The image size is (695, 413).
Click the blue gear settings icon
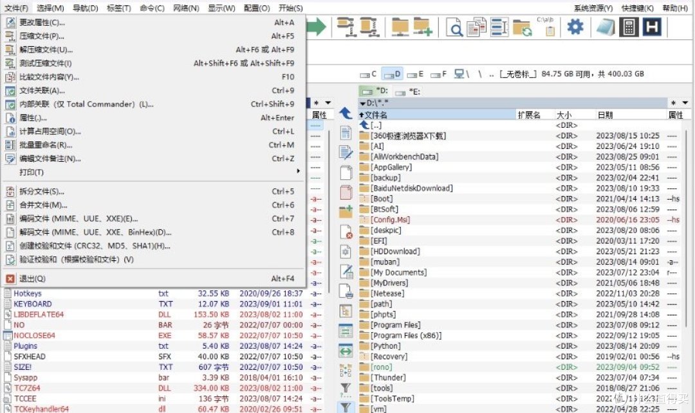click(575, 27)
